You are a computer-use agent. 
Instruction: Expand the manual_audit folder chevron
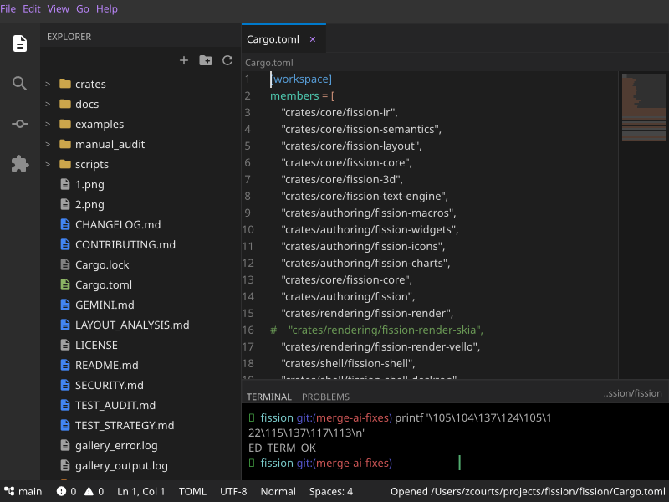point(48,144)
